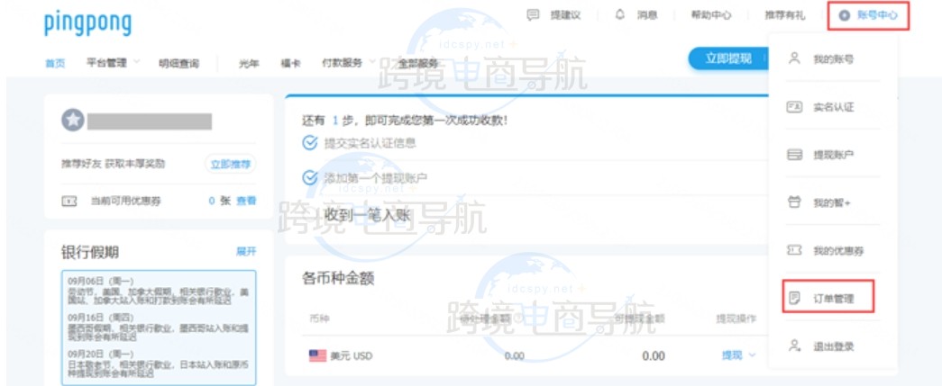Click the gift box icon beside 我的智+
This screenshot has height=386, width=942.
point(794,202)
